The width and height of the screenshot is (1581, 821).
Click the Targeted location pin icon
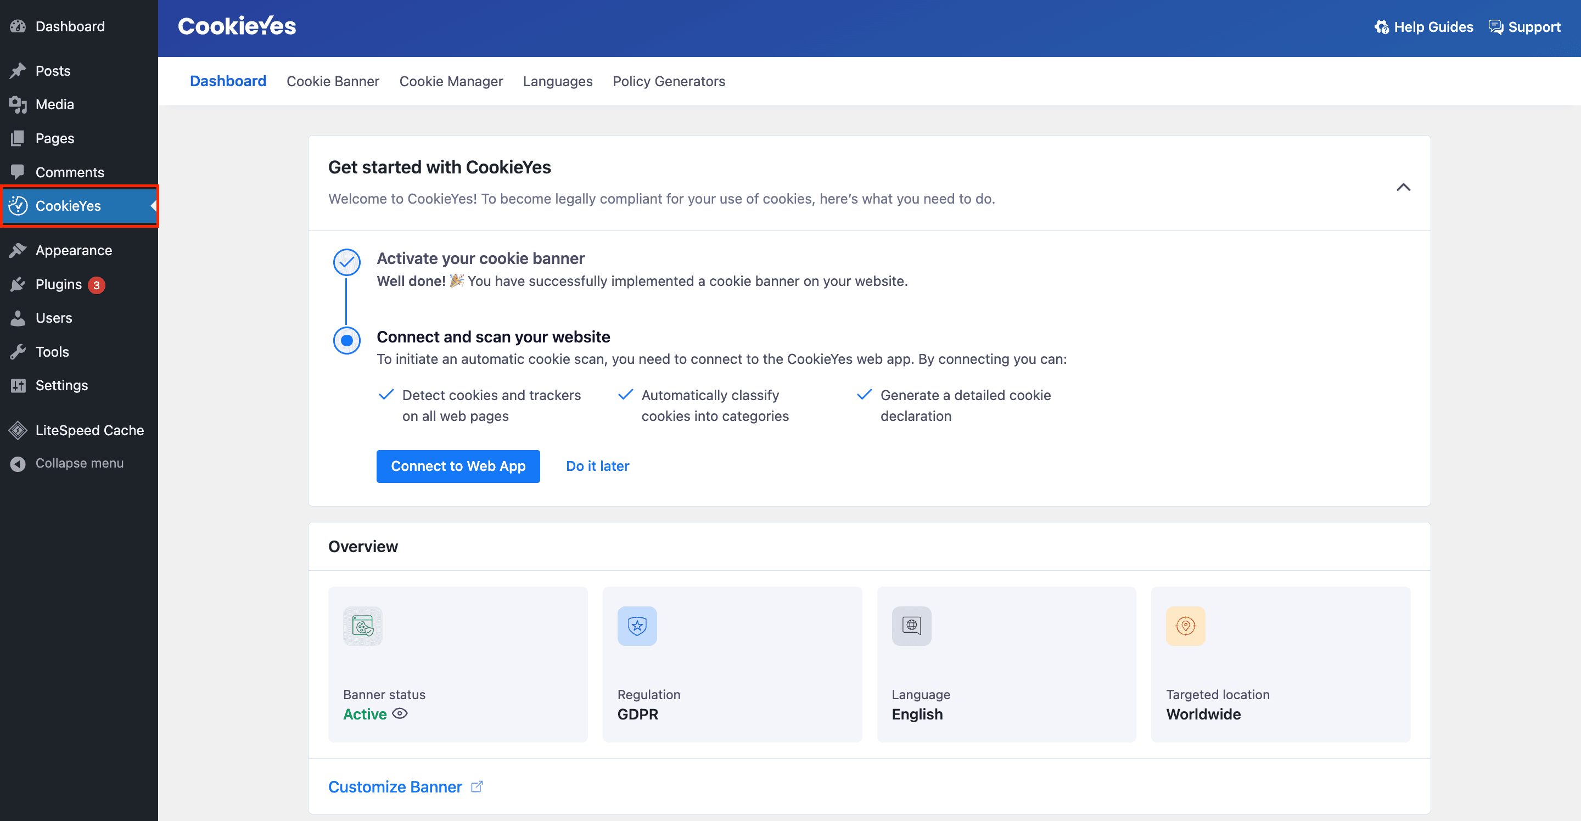click(1186, 626)
